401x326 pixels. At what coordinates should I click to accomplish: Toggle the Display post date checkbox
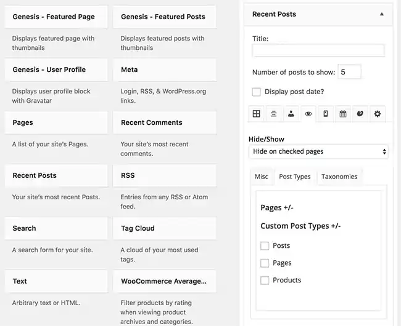256,92
